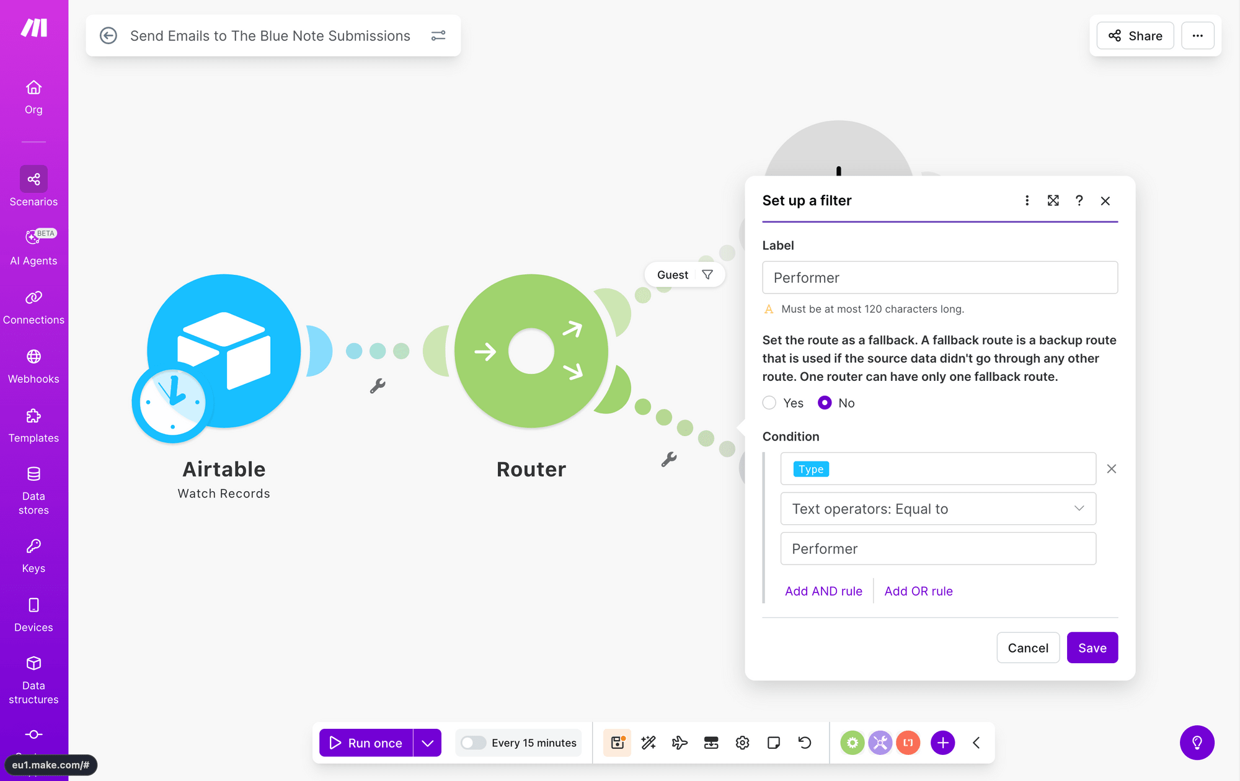Click the Label input field containing Performer
The height and width of the screenshot is (781, 1240).
tap(939, 277)
